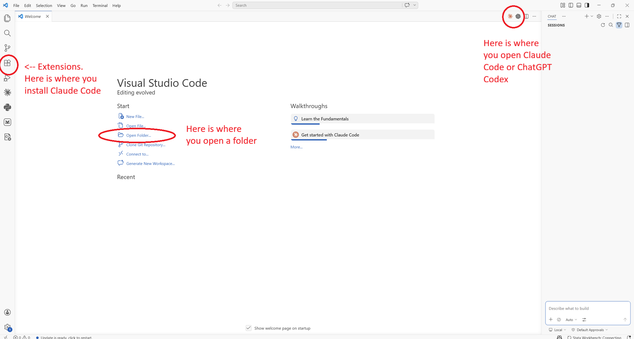634x339 pixels.
Task: Switch to the CHAT tab
Action: pos(552,16)
